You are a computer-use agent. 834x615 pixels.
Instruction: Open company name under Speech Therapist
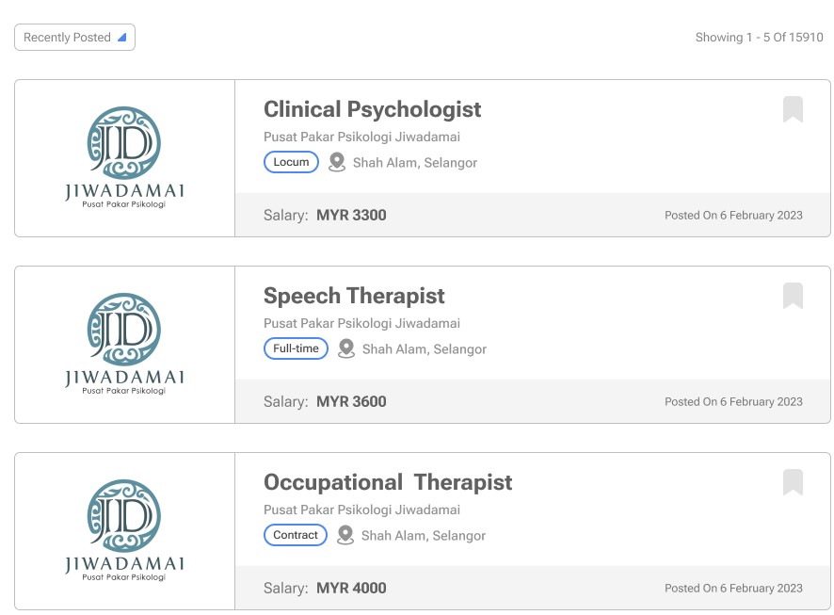(x=361, y=323)
